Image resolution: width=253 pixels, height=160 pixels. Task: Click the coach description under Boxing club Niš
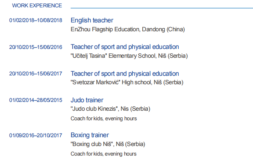(x=104, y=154)
